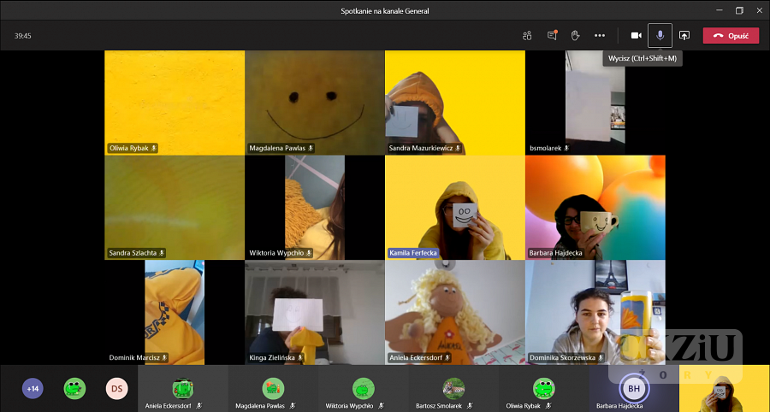Click the DS participant avatar
This screenshot has width=770, height=412.
[x=117, y=389]
